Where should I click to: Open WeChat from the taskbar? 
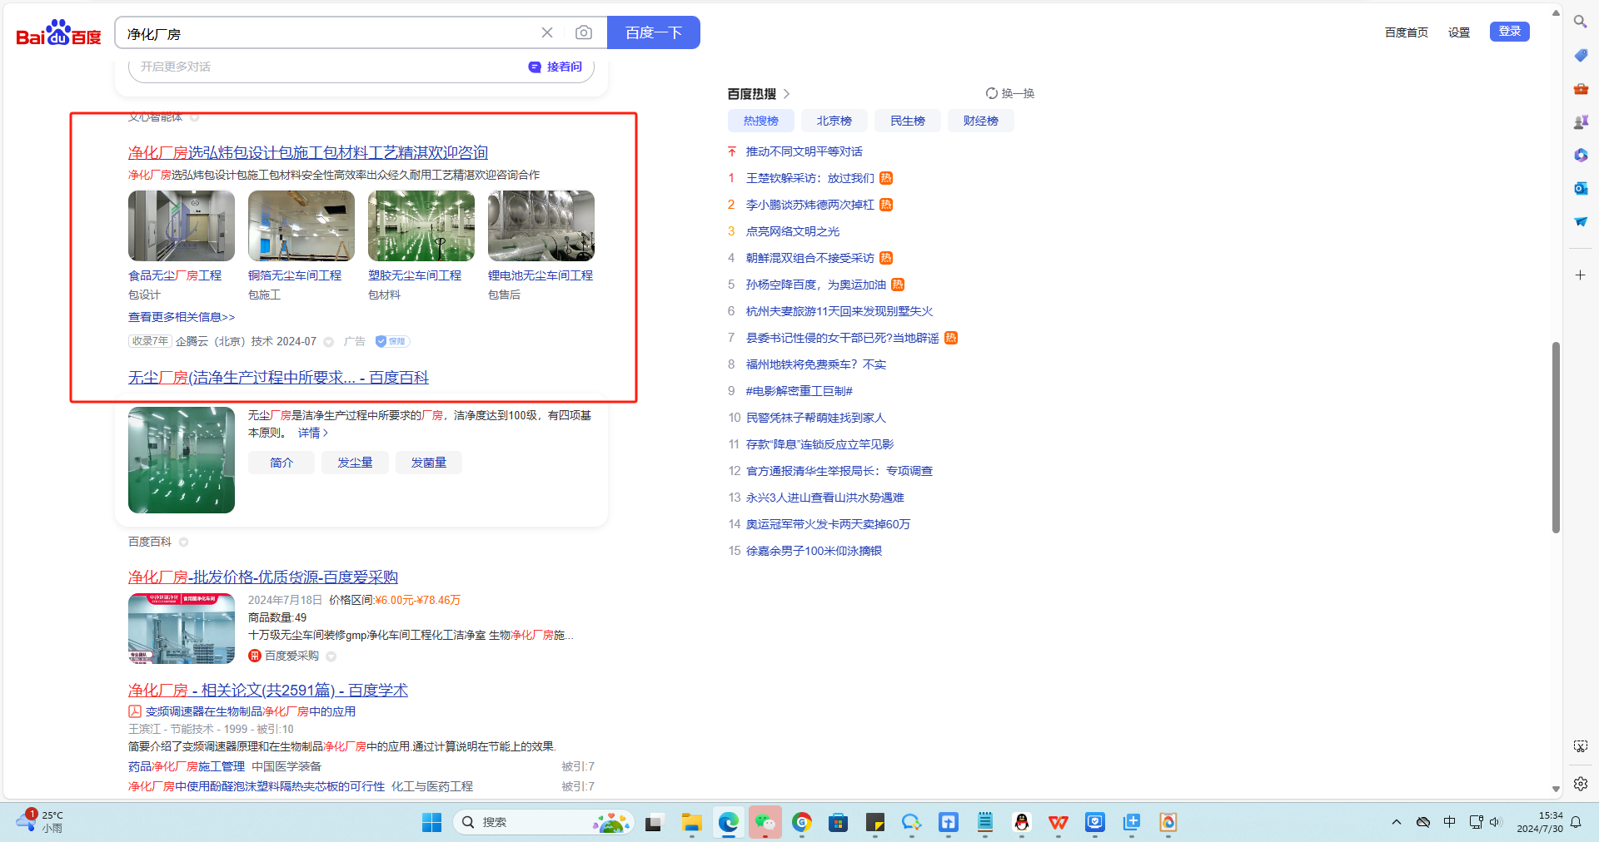(765, 822)
